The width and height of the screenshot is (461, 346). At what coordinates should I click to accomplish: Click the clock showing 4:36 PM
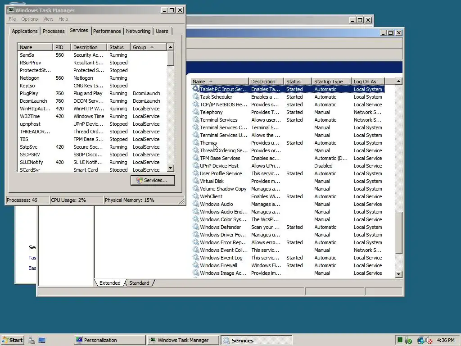446,340
